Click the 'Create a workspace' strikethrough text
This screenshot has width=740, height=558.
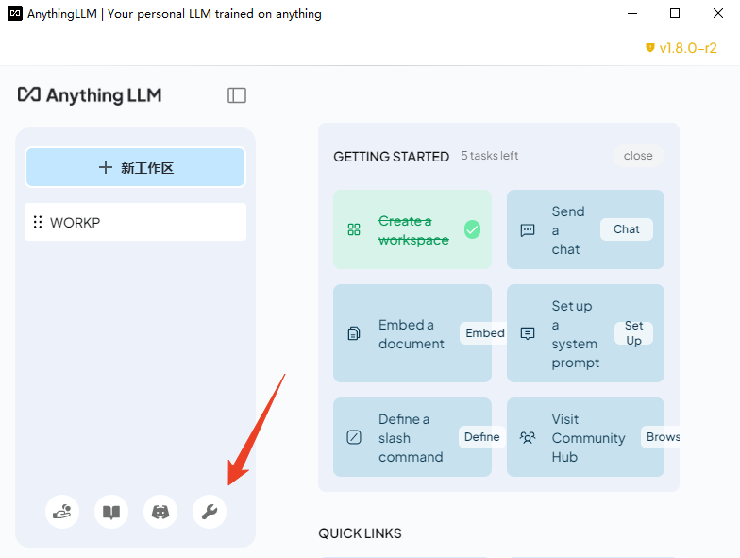(413, 230)
